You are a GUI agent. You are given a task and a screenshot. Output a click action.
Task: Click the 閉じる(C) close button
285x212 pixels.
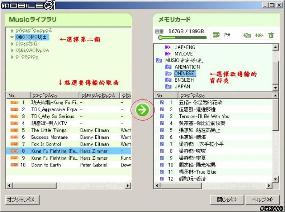point(227,200)
